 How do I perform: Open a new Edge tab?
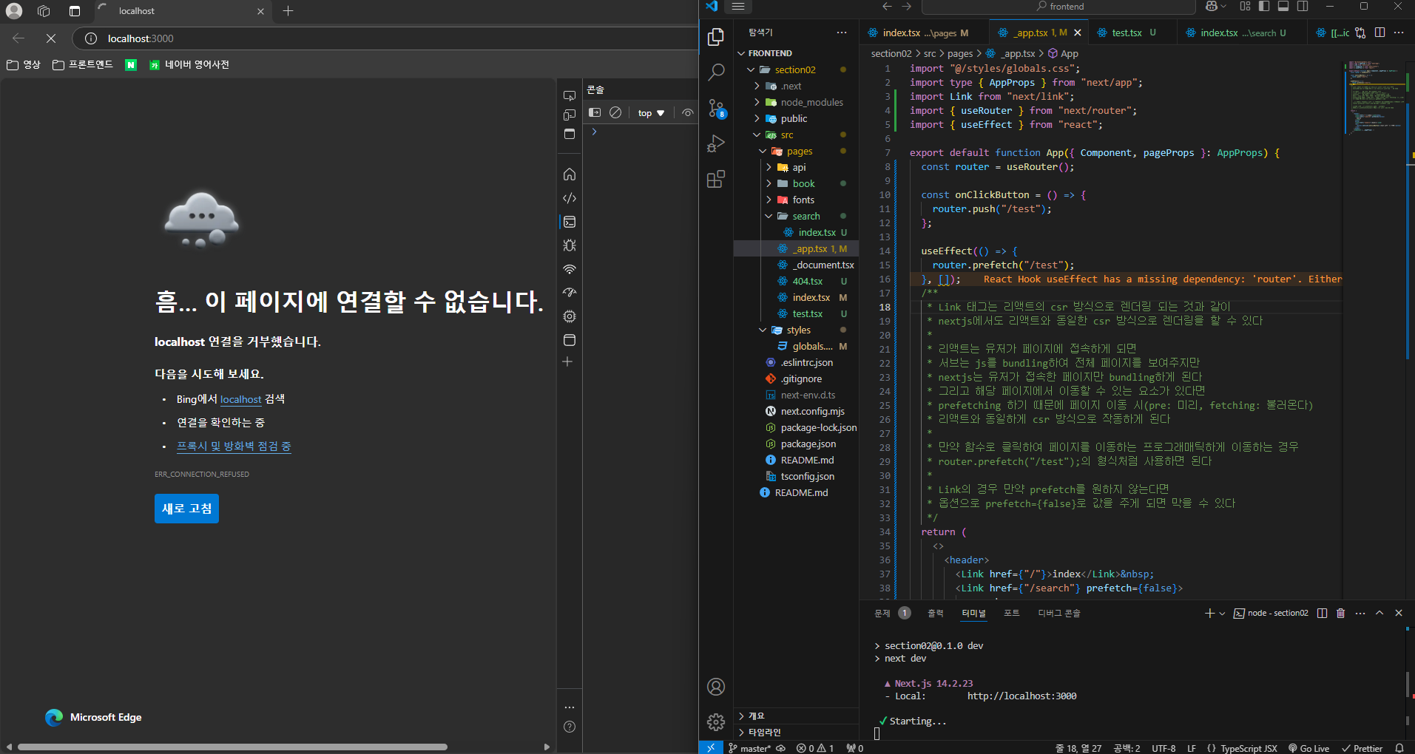point(288,10)
